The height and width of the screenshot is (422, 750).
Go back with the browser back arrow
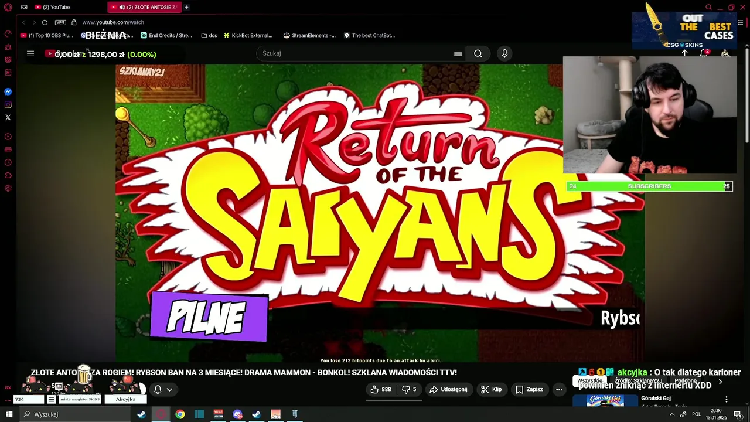tap(23, 22)
